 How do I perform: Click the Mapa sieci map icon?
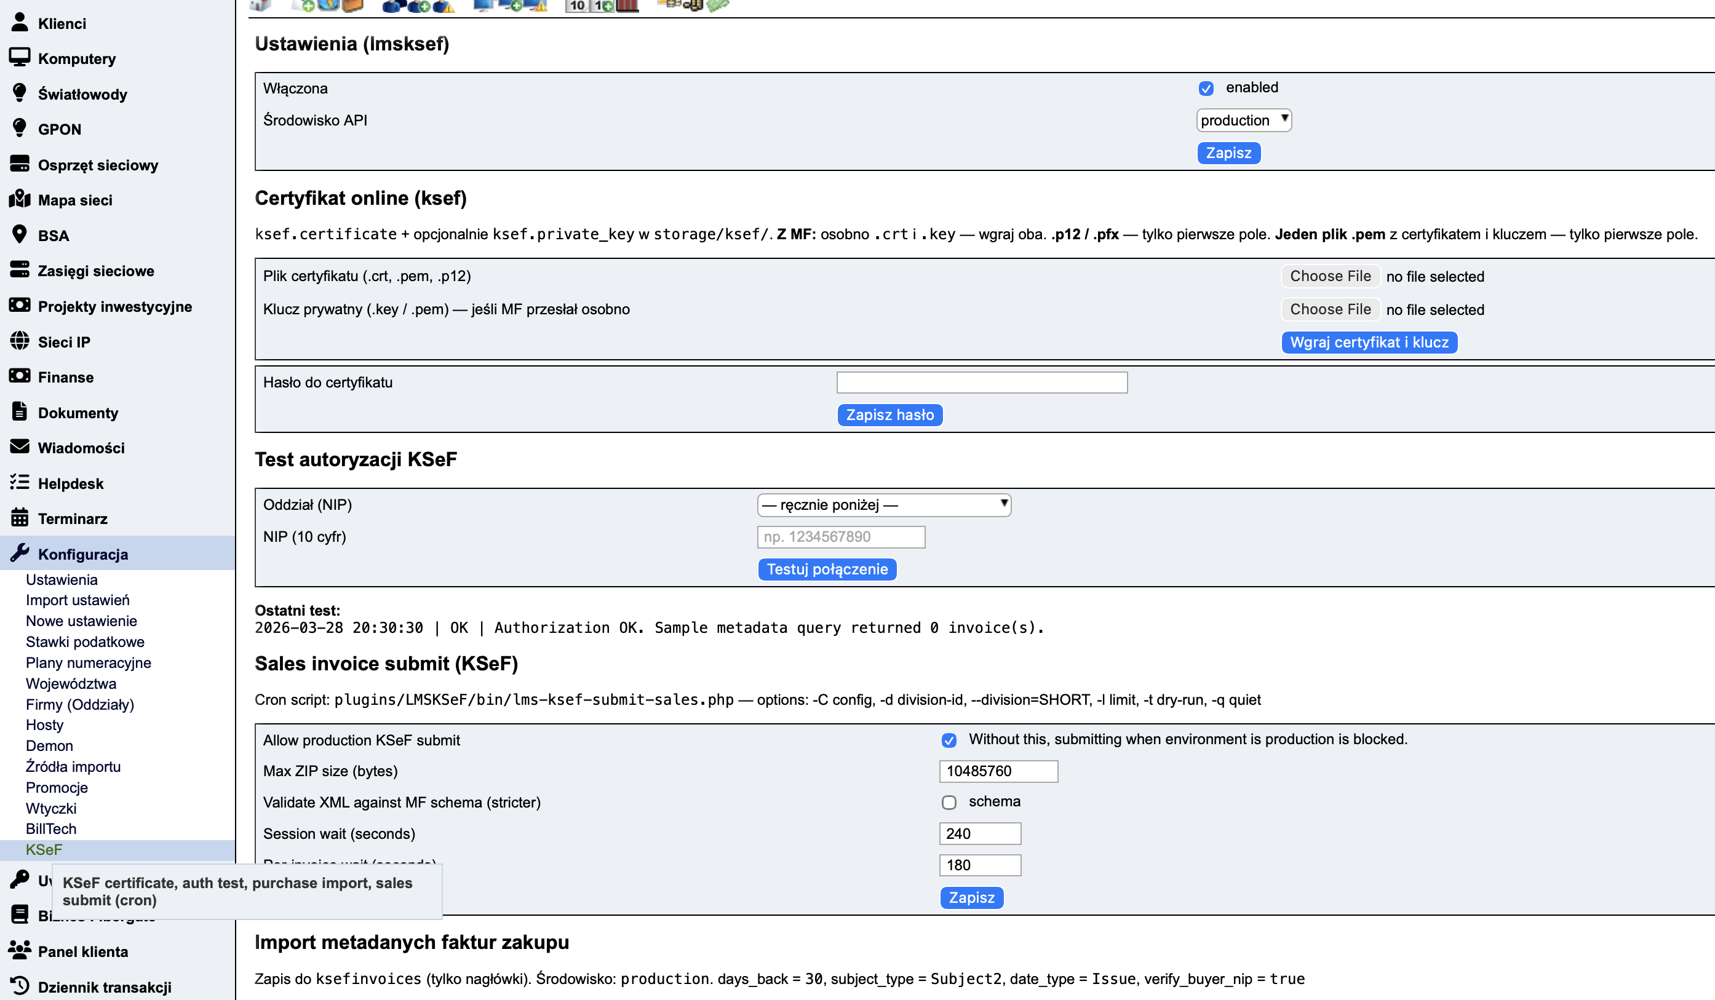pyautogui.click(x=20, y=199)
